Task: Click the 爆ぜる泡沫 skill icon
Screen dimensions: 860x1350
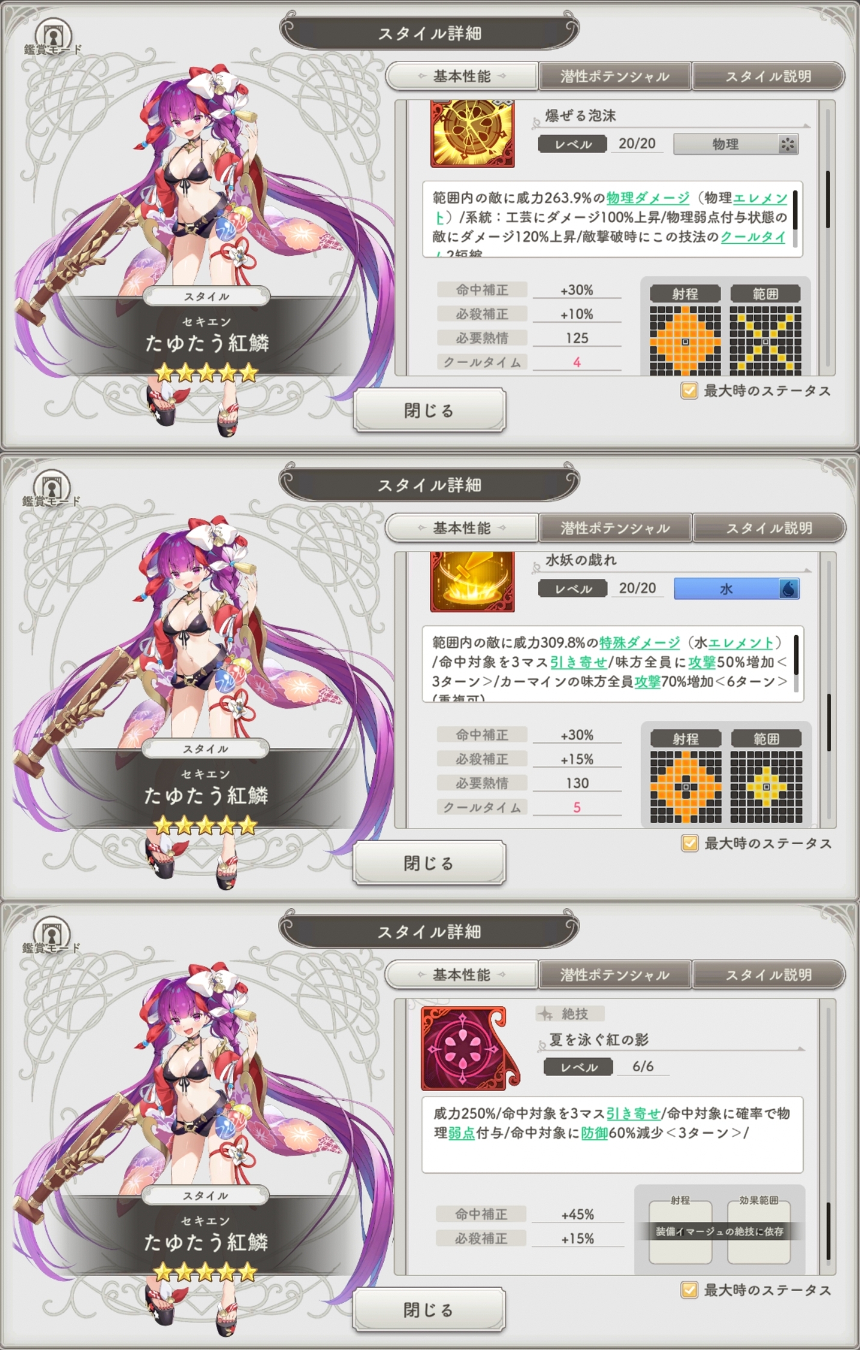Action: [472, 134]
